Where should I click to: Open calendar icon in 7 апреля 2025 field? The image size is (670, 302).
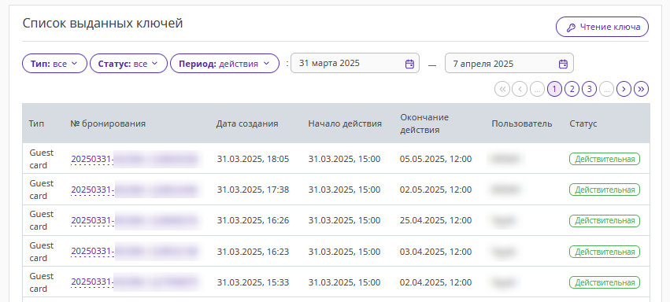pos(563,64)
